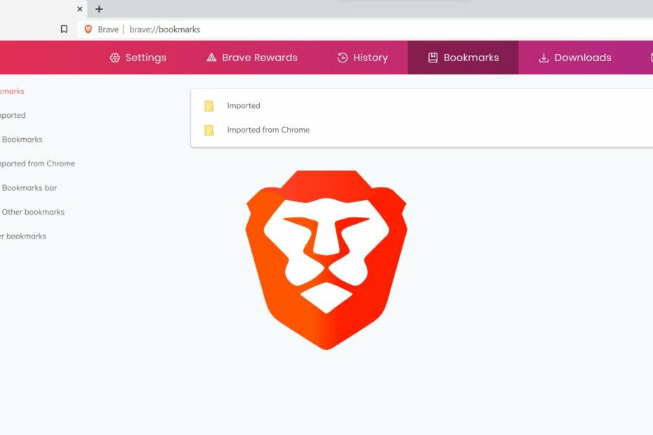Click the History clock icon
The width and height of the screenshot is (653, 435).
[343, 58]
